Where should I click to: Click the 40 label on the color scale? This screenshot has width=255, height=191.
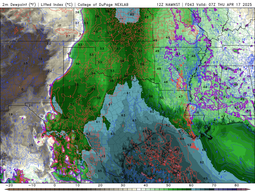tap(146, 185)
